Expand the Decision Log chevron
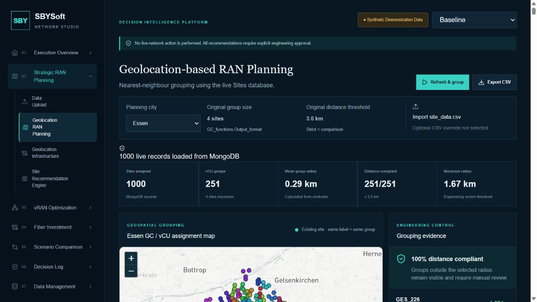 [x=90, y=267]
